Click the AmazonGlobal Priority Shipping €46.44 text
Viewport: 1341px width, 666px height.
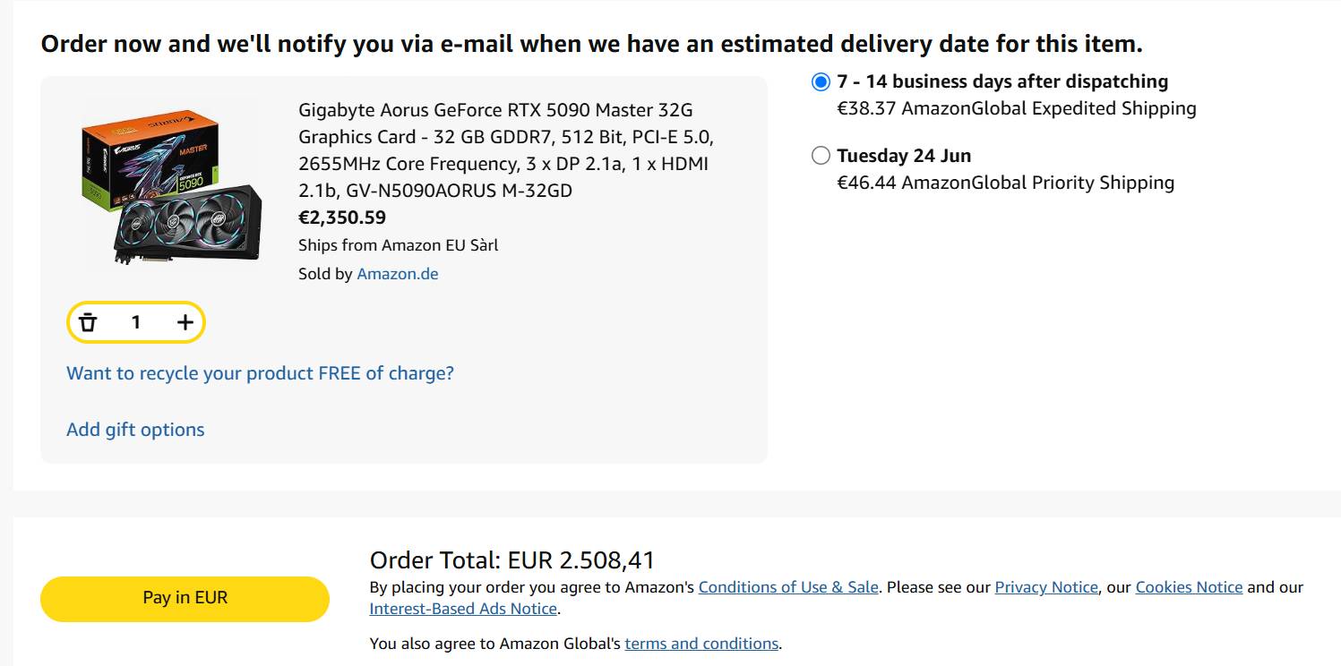1006,183
